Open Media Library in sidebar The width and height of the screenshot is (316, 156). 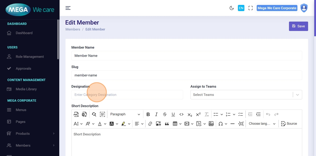point(26,89)
